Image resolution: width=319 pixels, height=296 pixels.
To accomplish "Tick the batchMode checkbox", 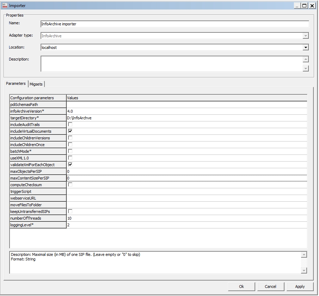I will (70, 151).
